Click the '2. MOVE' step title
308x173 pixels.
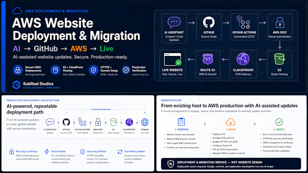231,130
